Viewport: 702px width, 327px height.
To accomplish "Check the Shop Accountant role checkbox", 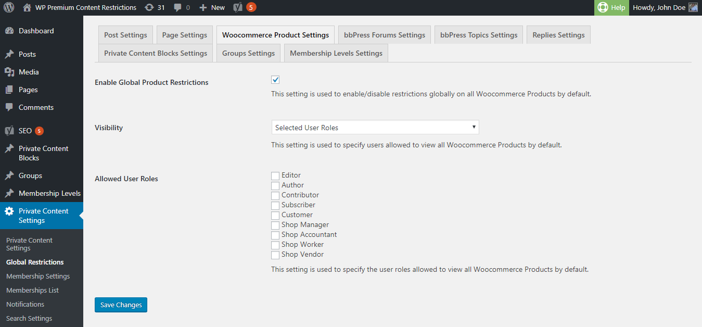I will (x=275, y=235).
